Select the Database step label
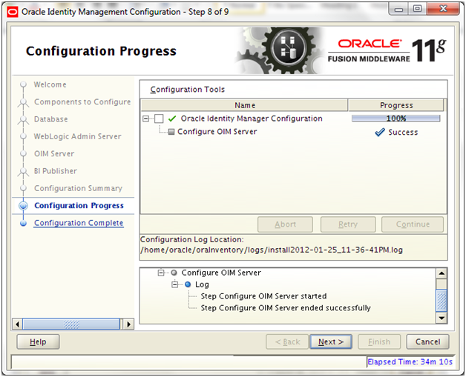Viewport: 466px width, 377px height. tap(50, 119)
